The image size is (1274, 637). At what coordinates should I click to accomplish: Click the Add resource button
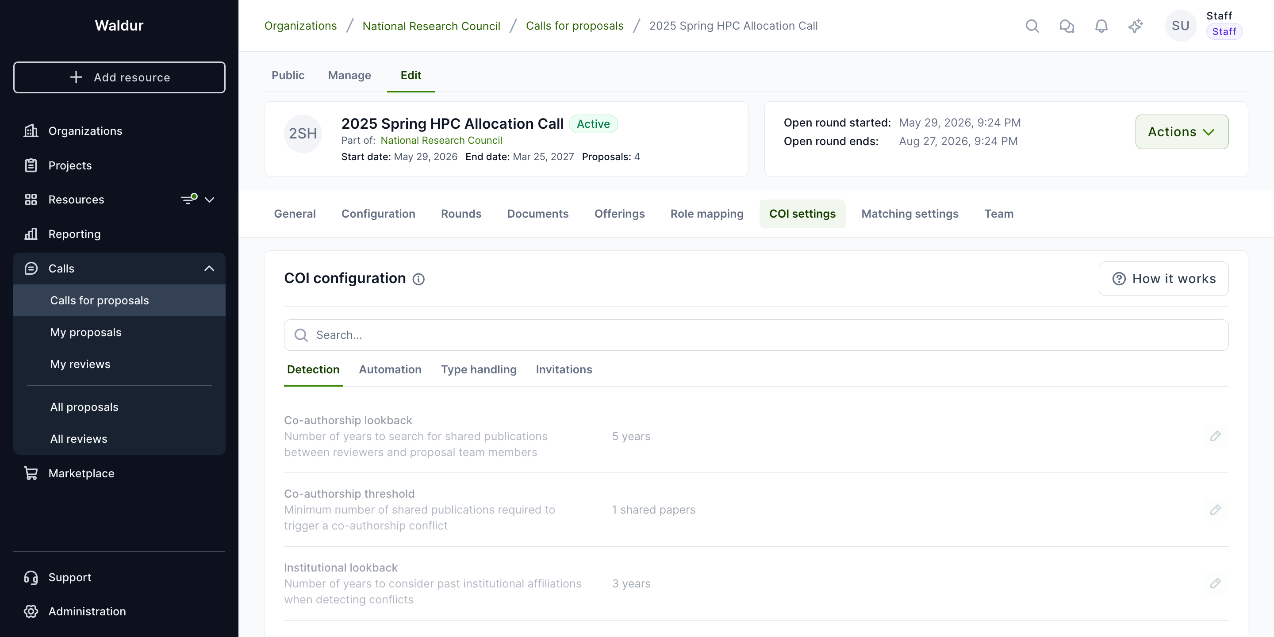pos(119,77)
